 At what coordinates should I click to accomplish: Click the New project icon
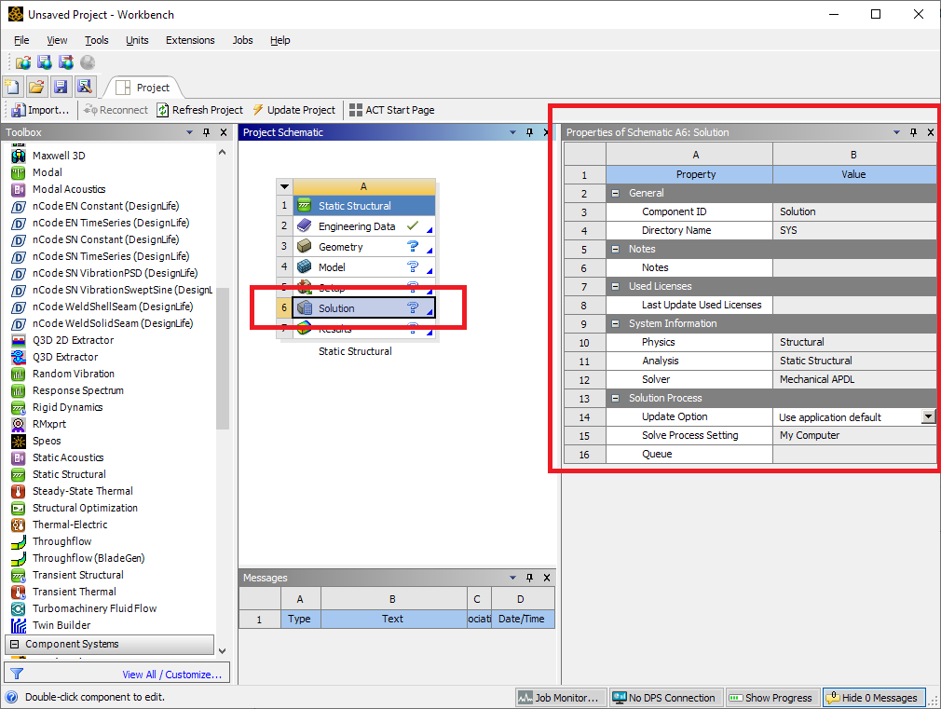pyautogui.click(x=13, y=87)
